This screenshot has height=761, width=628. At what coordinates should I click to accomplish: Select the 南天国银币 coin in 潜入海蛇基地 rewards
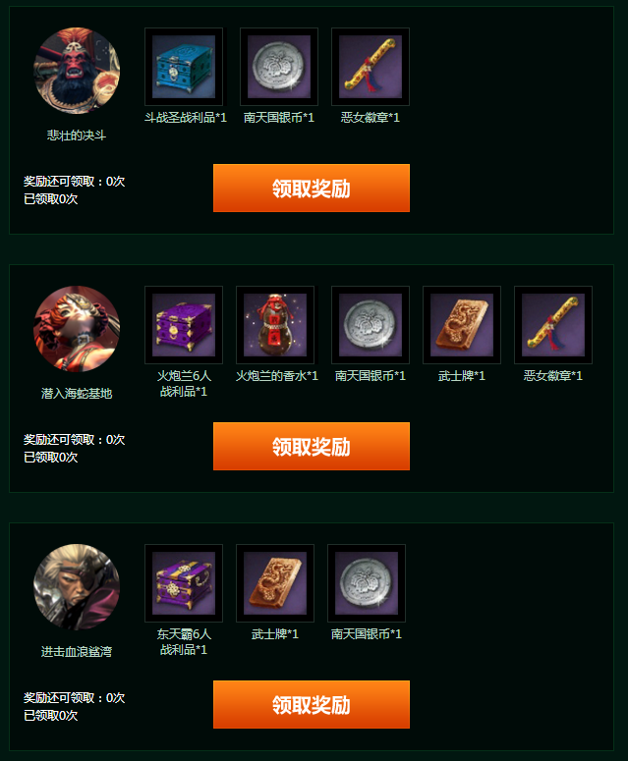click(371, 325)
